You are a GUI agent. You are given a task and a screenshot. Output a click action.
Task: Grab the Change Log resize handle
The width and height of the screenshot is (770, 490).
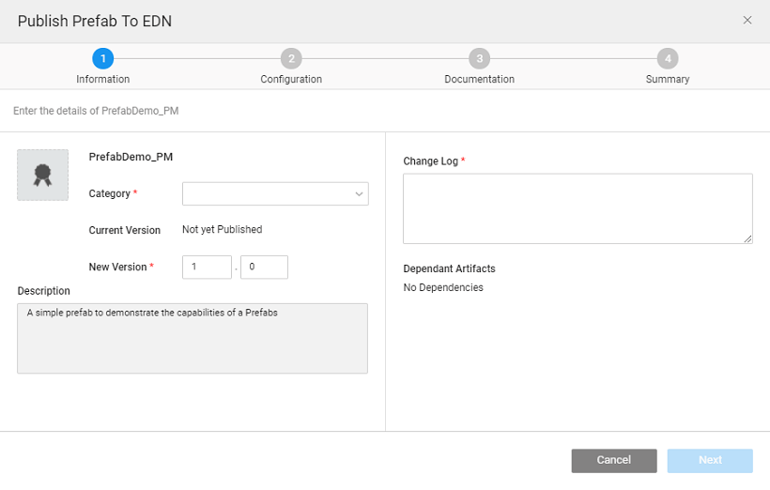tap(747, 238)
